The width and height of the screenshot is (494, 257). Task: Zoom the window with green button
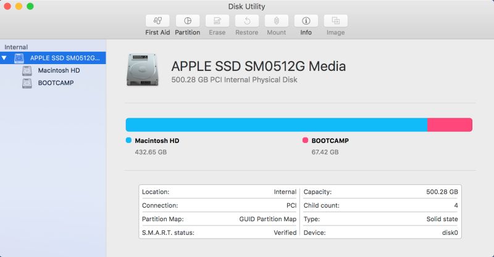[30, 6]
